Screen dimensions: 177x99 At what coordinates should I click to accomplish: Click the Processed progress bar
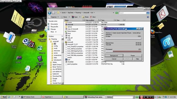pyautogui.click(x=123, y=51)
